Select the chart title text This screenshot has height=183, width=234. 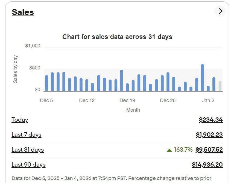117,36
